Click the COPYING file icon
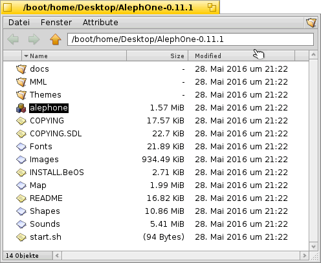Viewport: 321px width, 263px height. pos(21,121)
